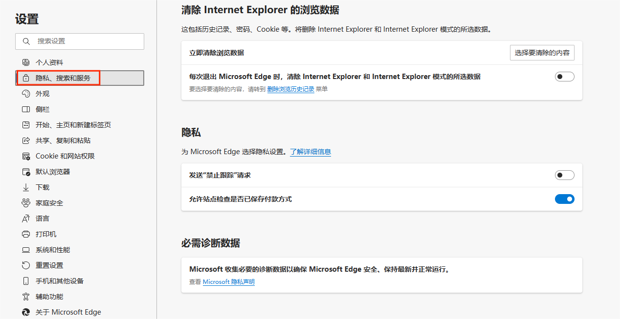The image size is (620, 319).
Task: Open the 删除浏览历史记录 link
Action: tap(290, 88)
